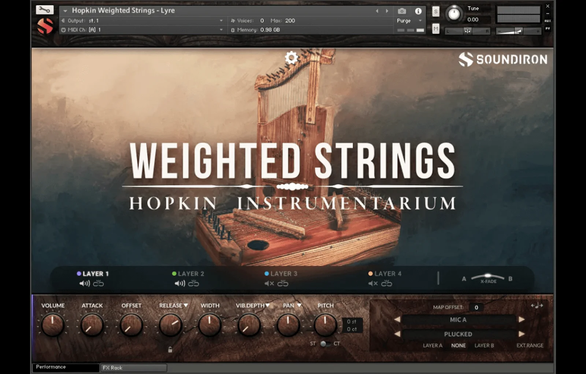
Task: Click the PITCH knob
Action: tap(325, 325)
